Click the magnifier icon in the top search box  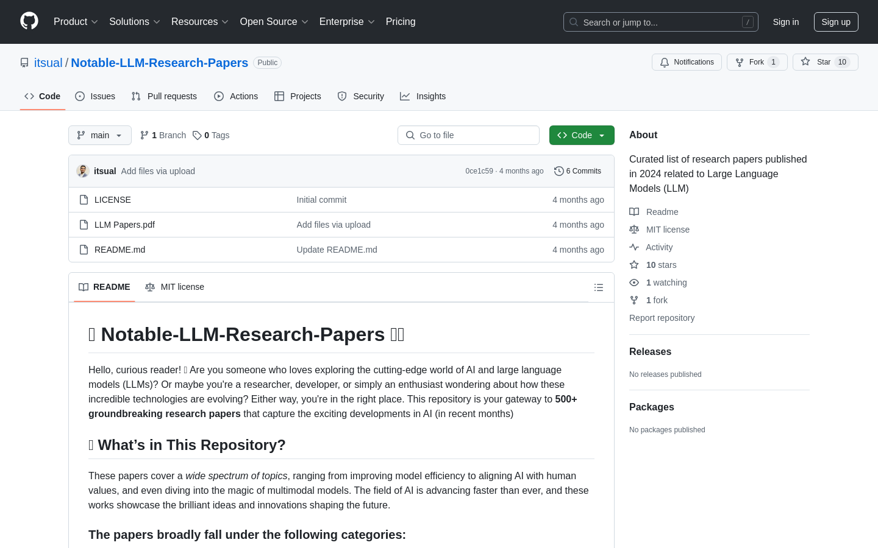pos(574,22)
